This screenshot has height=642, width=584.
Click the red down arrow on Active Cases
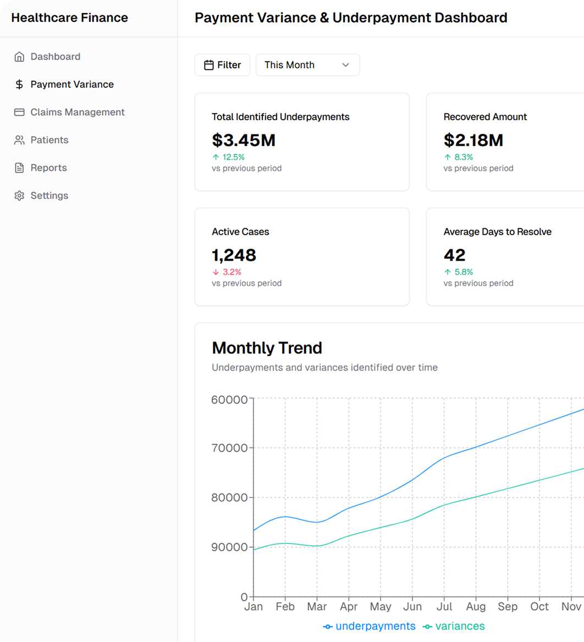click(216, 272)
